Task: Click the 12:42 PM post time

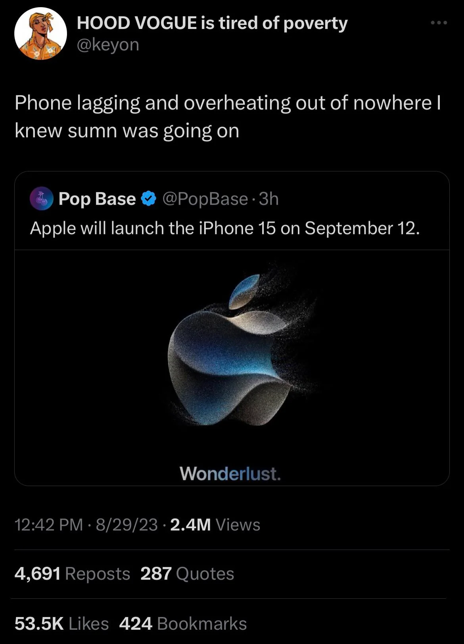Action: pyautogui.click(x=49, y=525)
